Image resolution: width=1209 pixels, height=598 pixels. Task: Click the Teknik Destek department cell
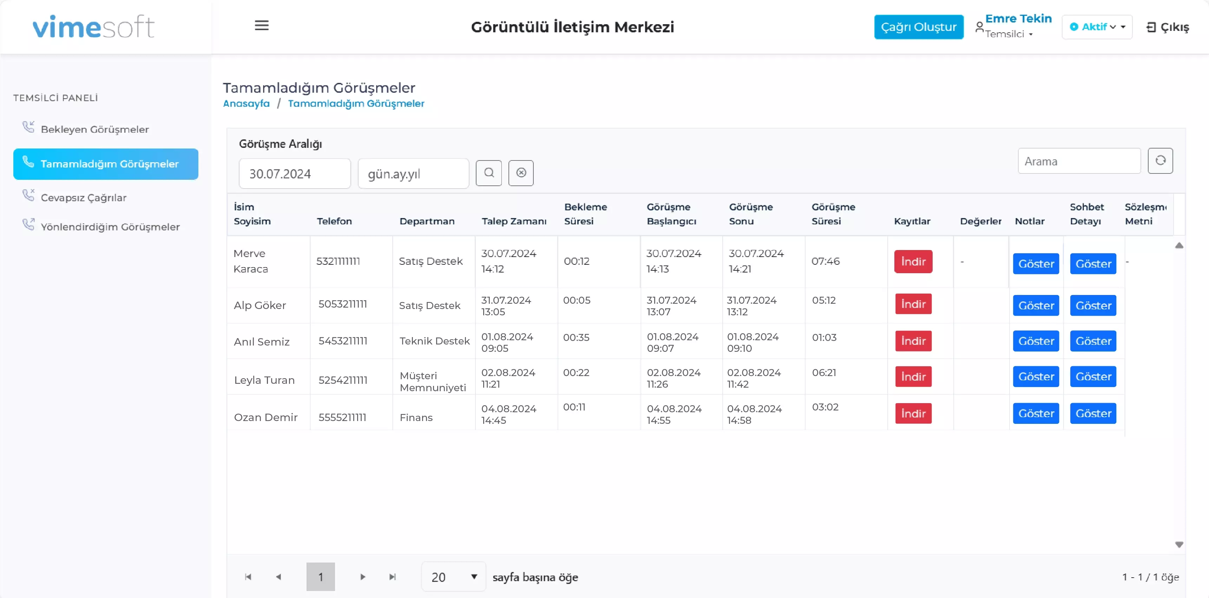coord(435,341)
